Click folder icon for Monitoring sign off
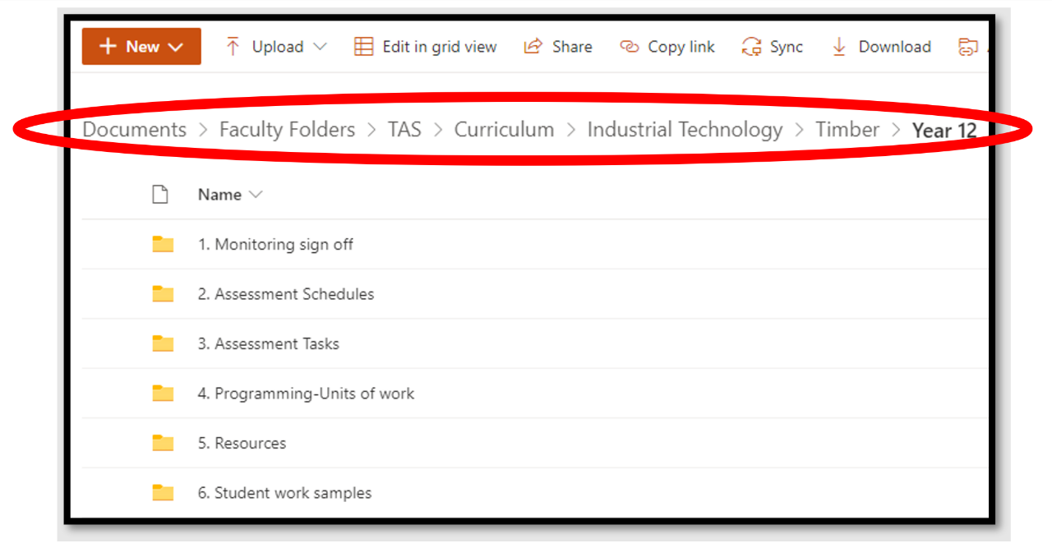 pos(163,244)
